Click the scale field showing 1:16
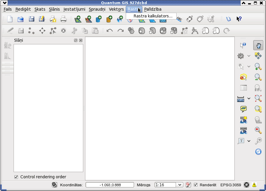The width and height of the screenshot is (266, 191). tap(165, 185)
